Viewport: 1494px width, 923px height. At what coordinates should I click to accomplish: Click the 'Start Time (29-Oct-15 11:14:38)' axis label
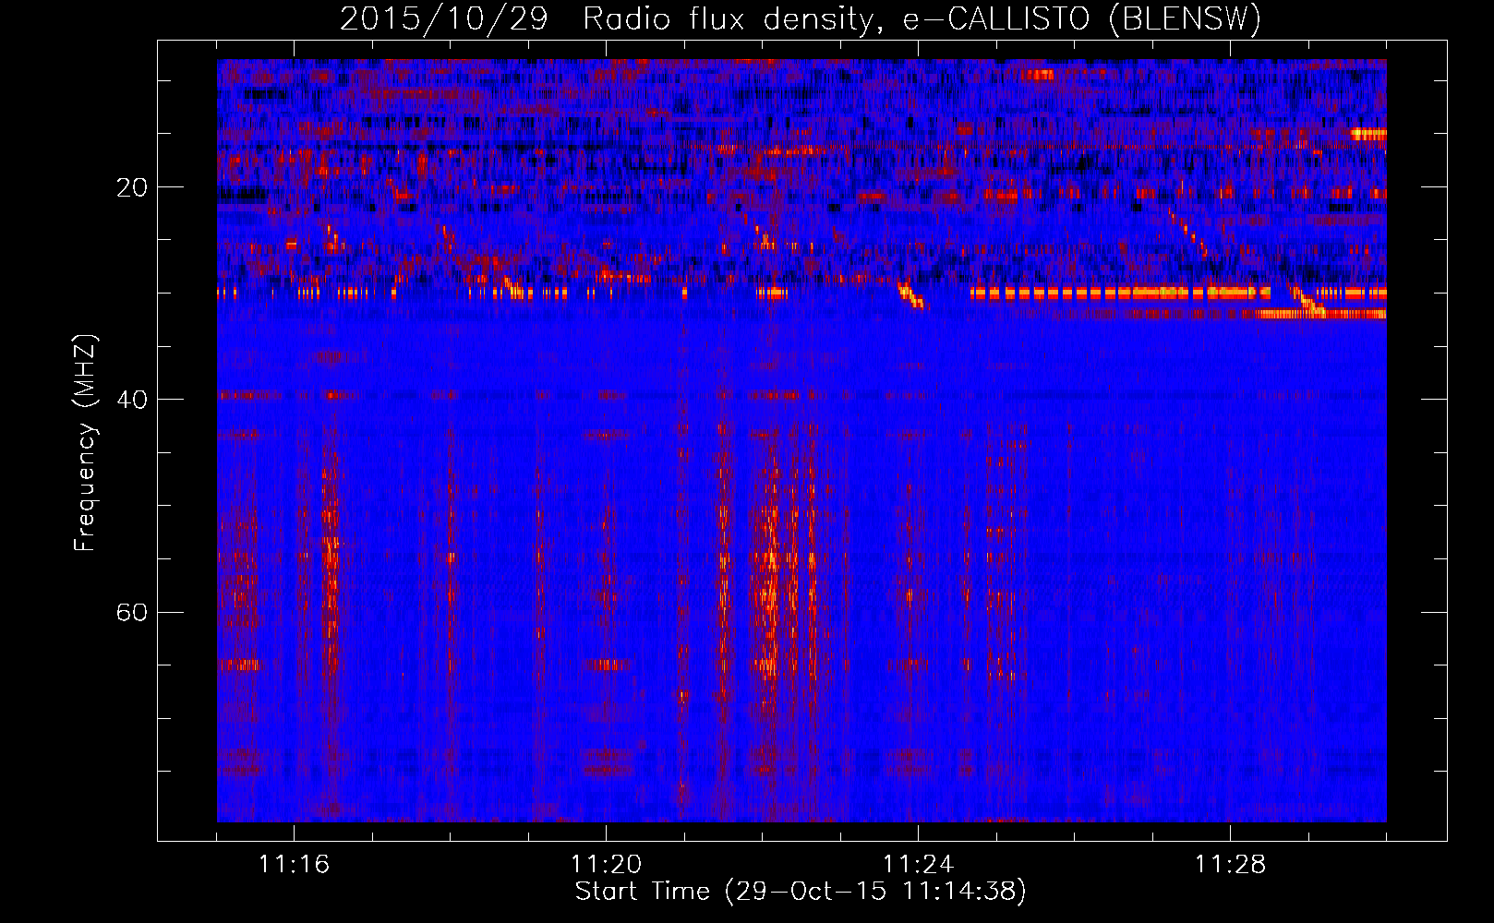[x=801, y=892]
